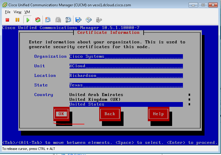Open the VM menu
Image resolution: width=221 pixels, height=155 pixels.
point(27,12)
